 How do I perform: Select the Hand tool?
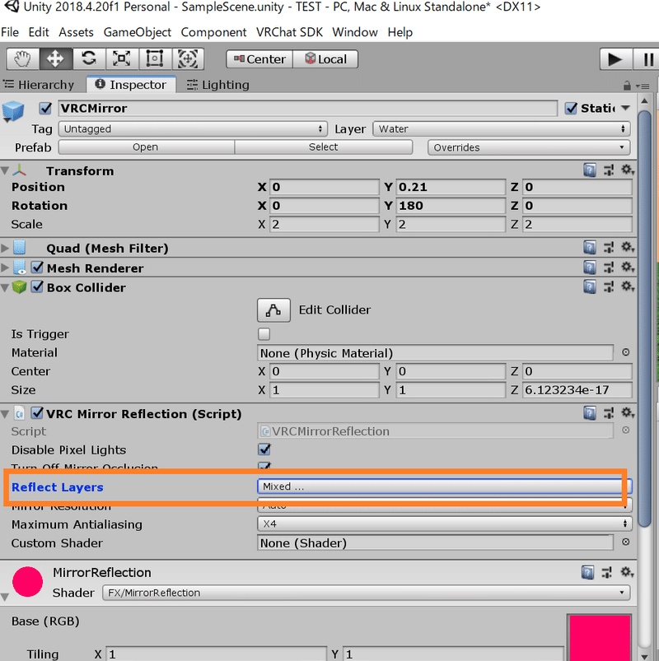click(23, 59)
